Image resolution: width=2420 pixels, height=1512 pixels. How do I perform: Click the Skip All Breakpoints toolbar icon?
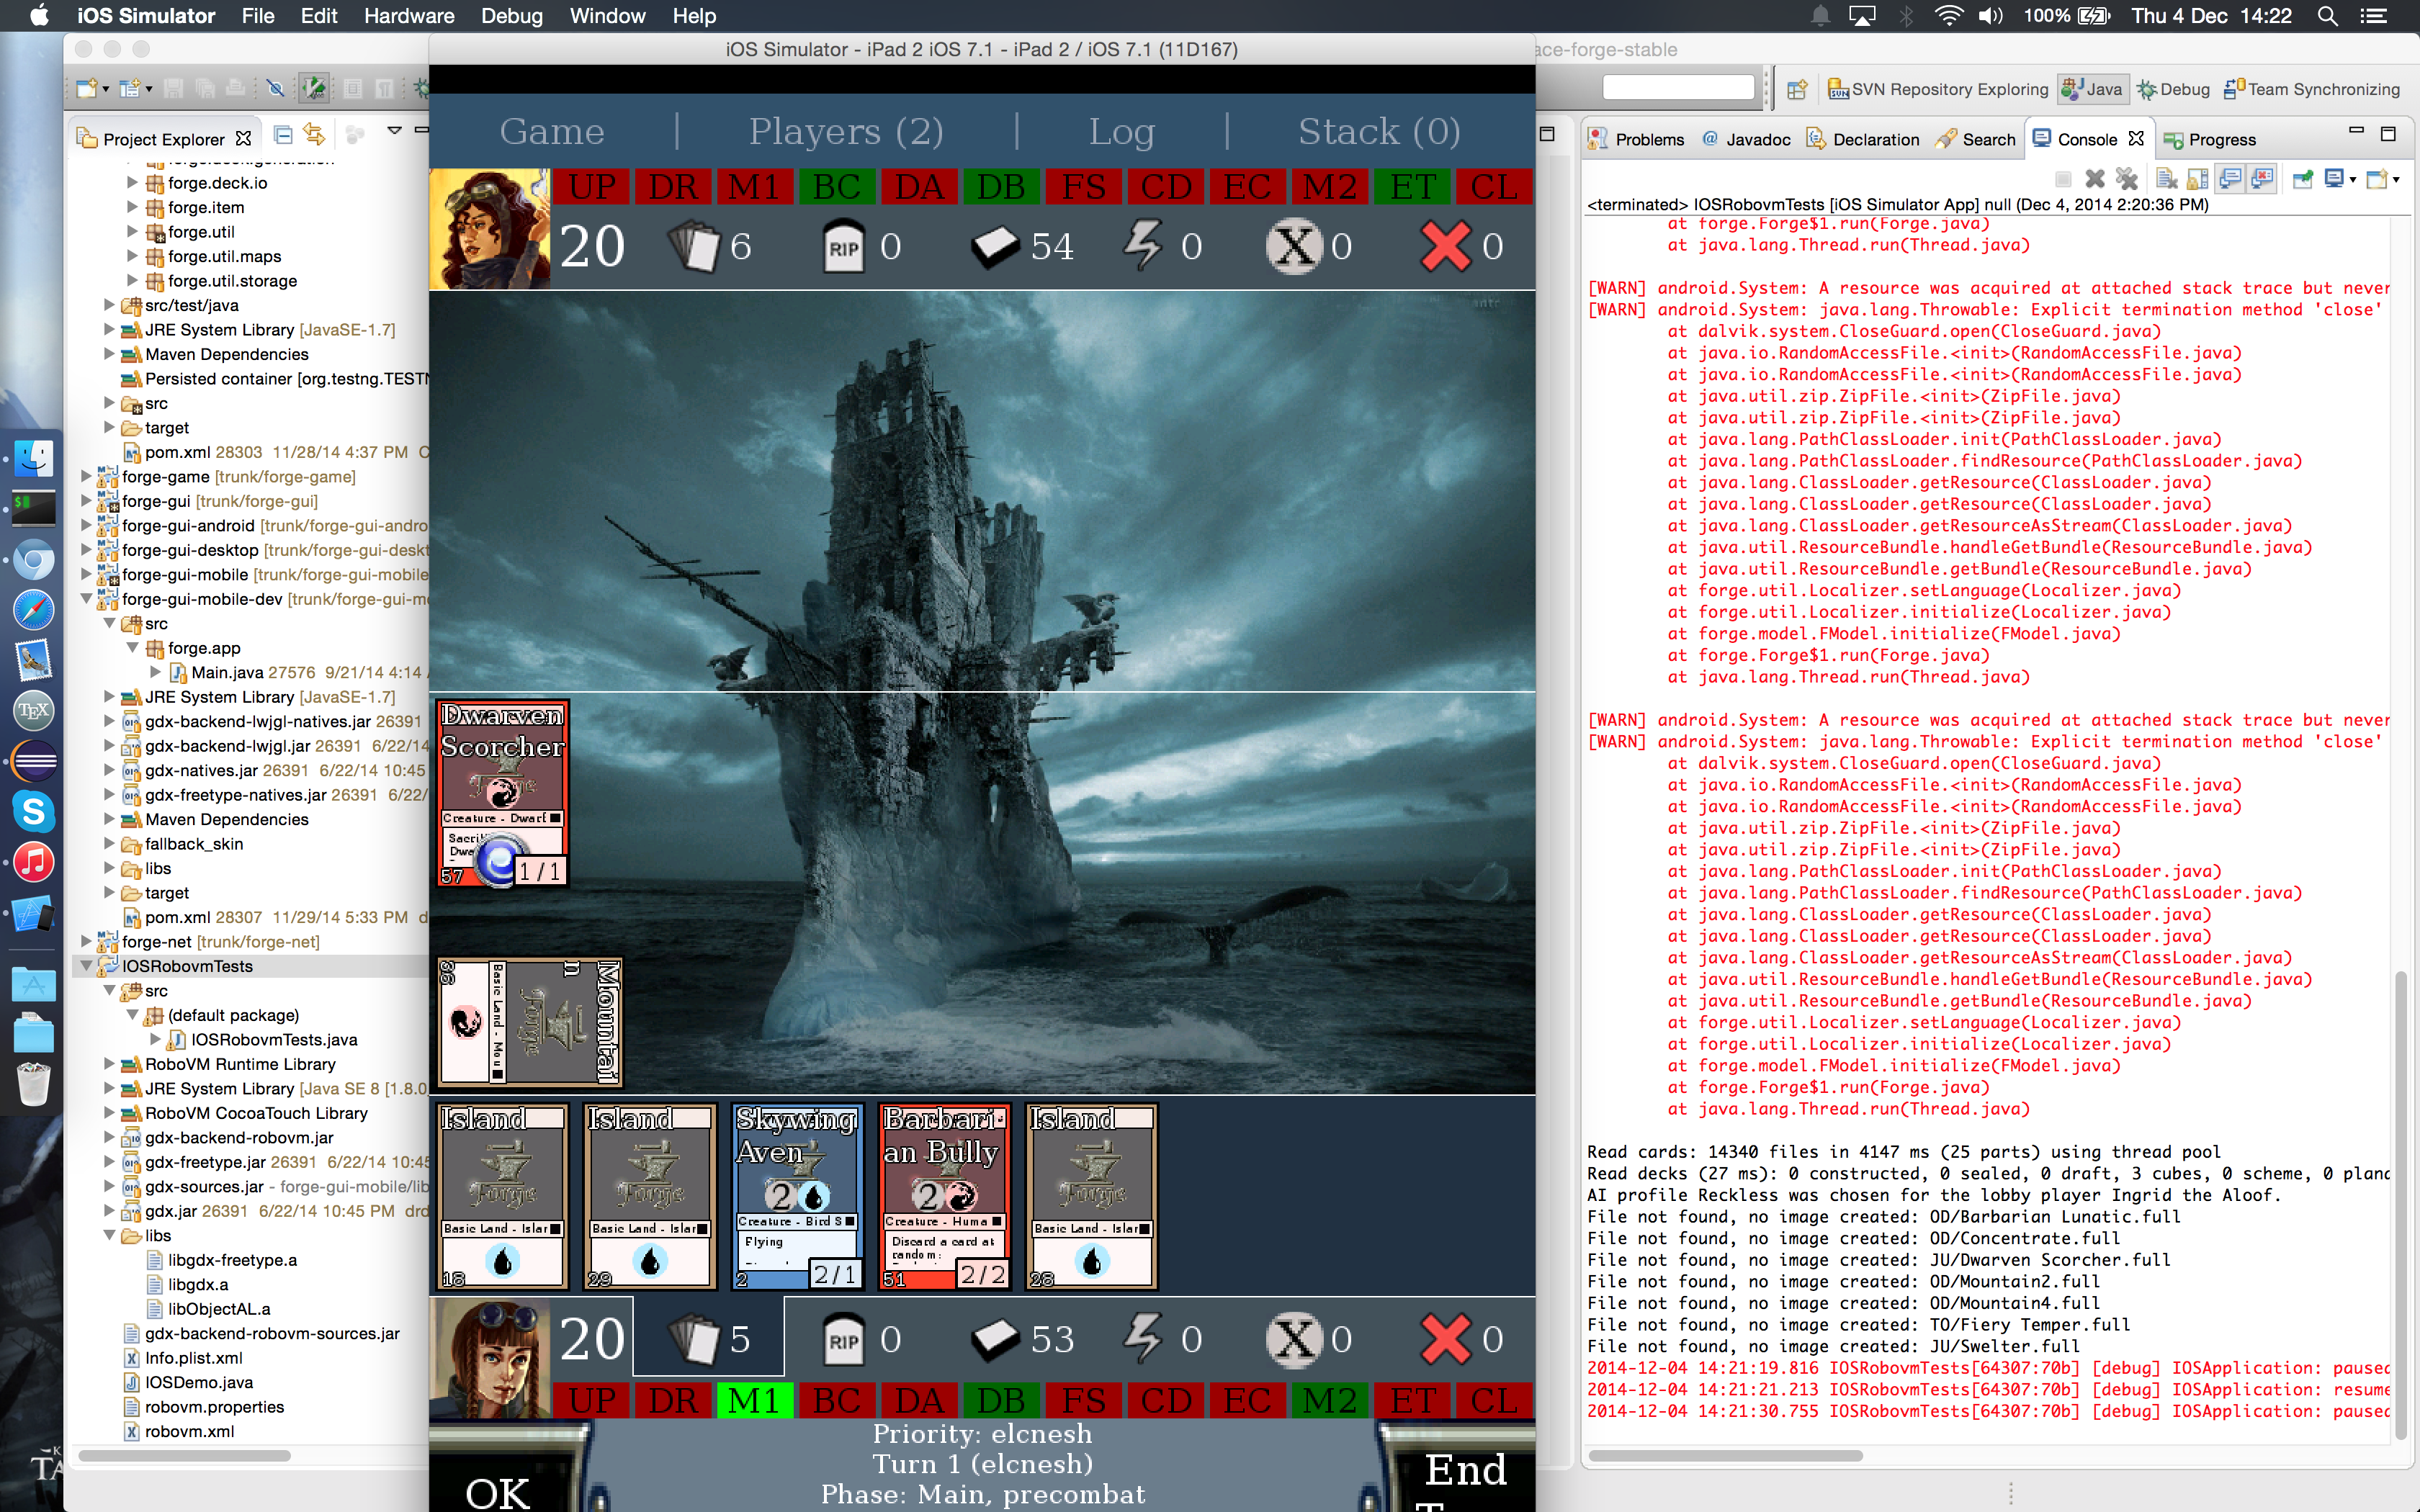pyautogui.click(x=276, y=89)
